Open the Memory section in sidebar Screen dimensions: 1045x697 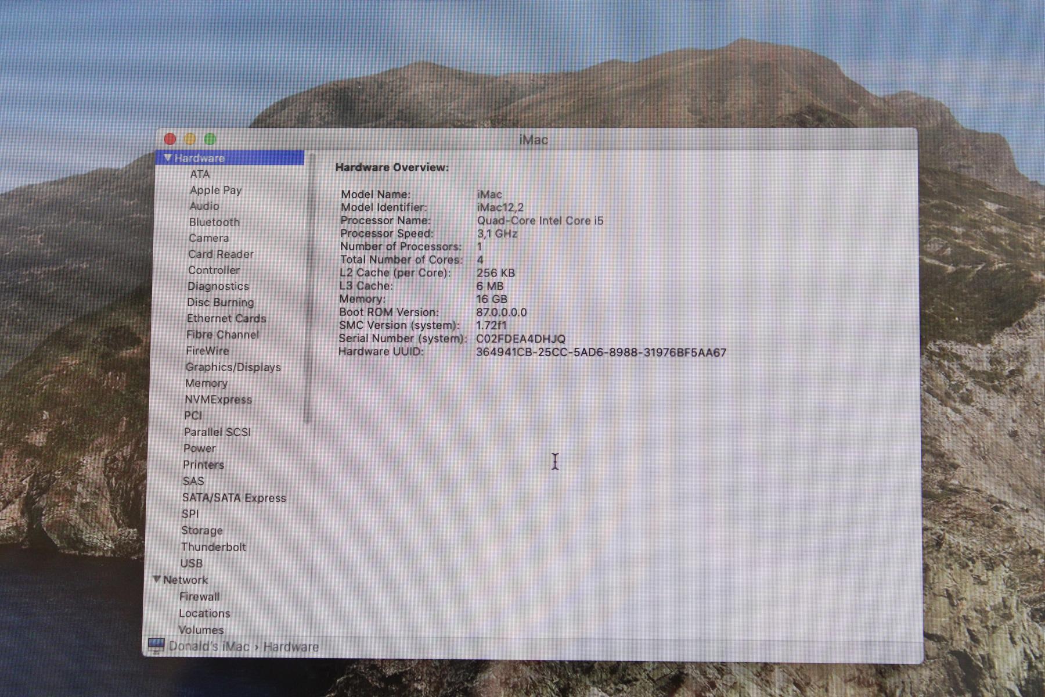[206, 383]
